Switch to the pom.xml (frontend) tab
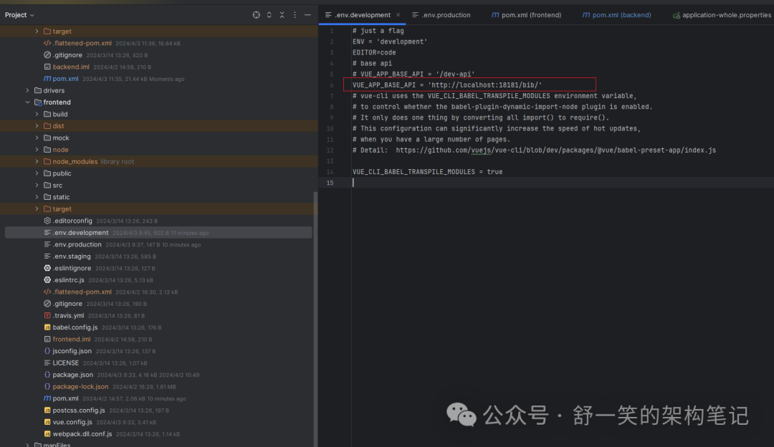 526,15
